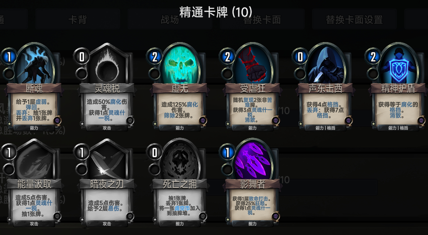Viewport: 428px width, 235px height.
Task: Select the 声东击西 hooded assassin card
Action: click(x=325, y=64)
